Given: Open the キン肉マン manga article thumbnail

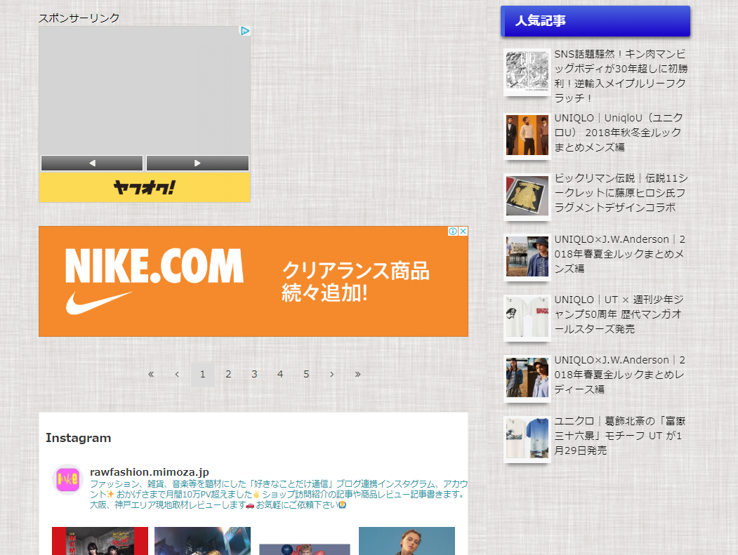Looking at the screenshot, I should tap(527, 72).
